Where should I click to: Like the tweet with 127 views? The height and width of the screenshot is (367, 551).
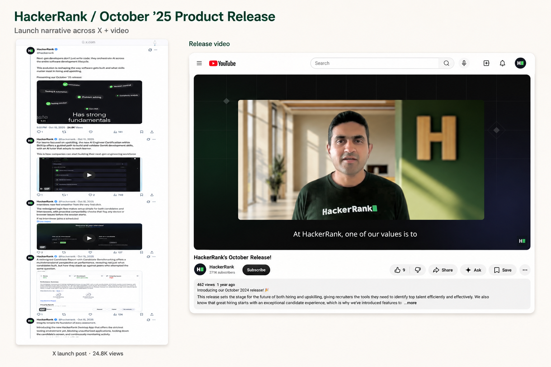(x=90, y=252)
